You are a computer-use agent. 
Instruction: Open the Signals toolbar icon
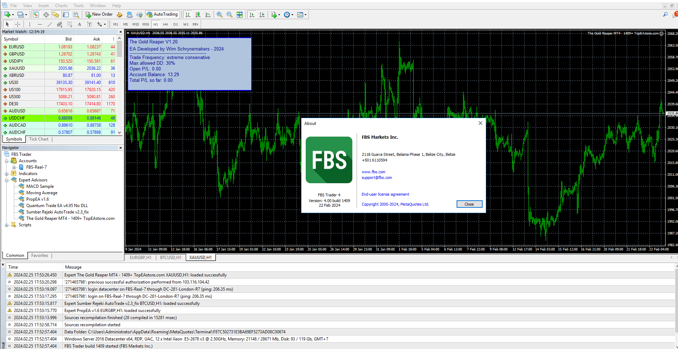pos(140,15)
